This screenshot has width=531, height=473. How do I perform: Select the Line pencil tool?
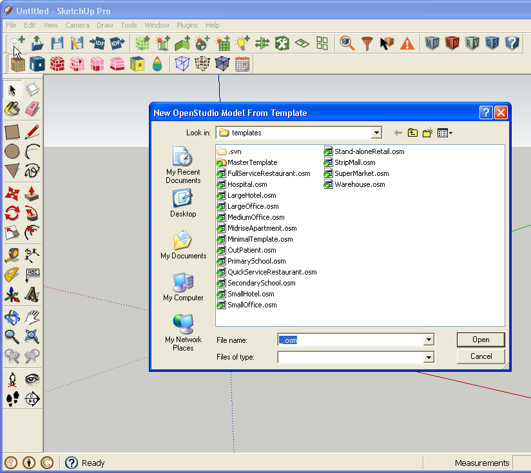(32, 132)
